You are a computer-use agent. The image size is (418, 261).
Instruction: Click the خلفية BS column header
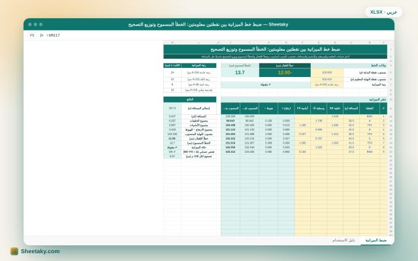click(335, 108)
